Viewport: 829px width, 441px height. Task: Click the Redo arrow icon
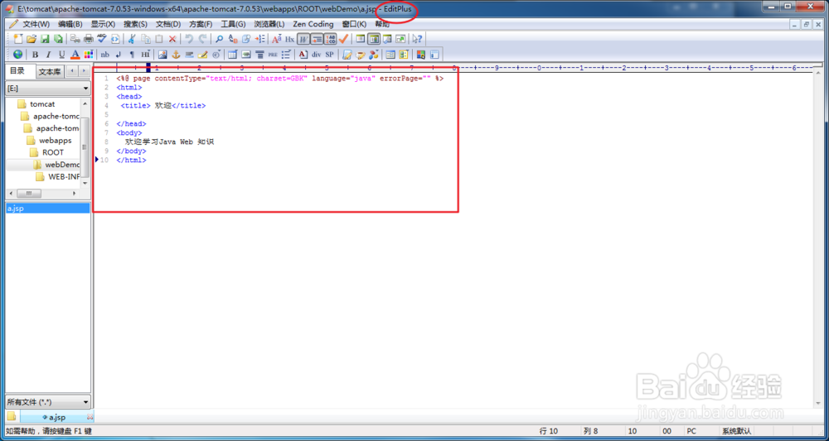(x=202, y=39)
